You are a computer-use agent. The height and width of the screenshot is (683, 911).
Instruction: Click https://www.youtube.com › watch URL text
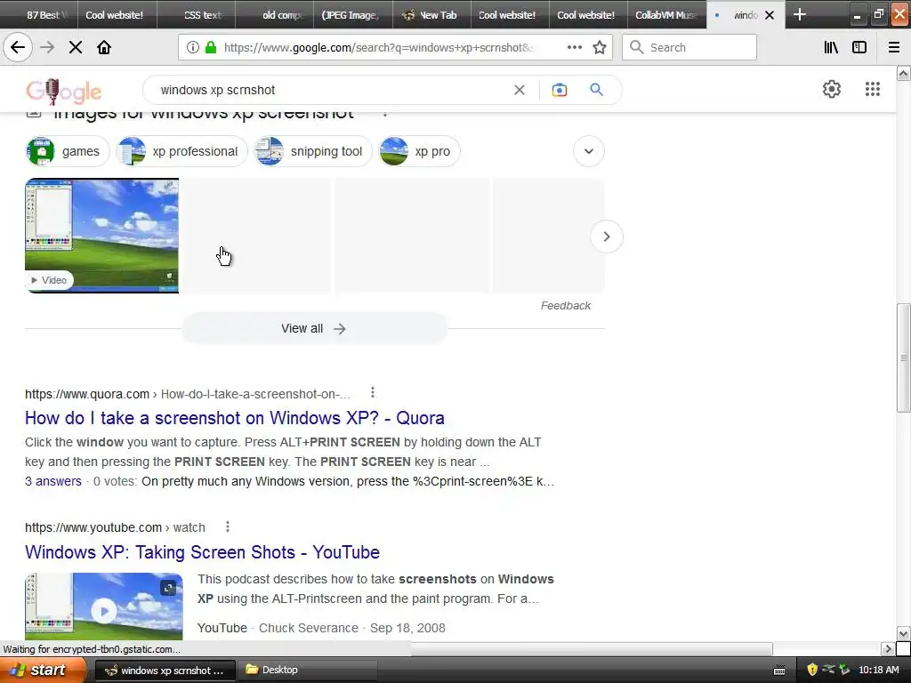115,528
